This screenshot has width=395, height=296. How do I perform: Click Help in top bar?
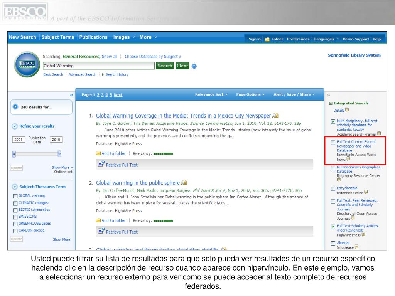tap(376, 39)
